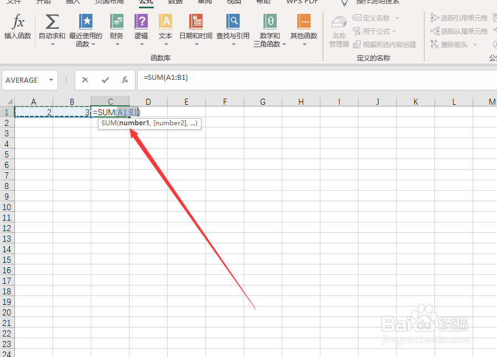The height and width of the screenshot is (357, 497).
Task: Open the Name Manager icon
Action: (x=339, y=22)
